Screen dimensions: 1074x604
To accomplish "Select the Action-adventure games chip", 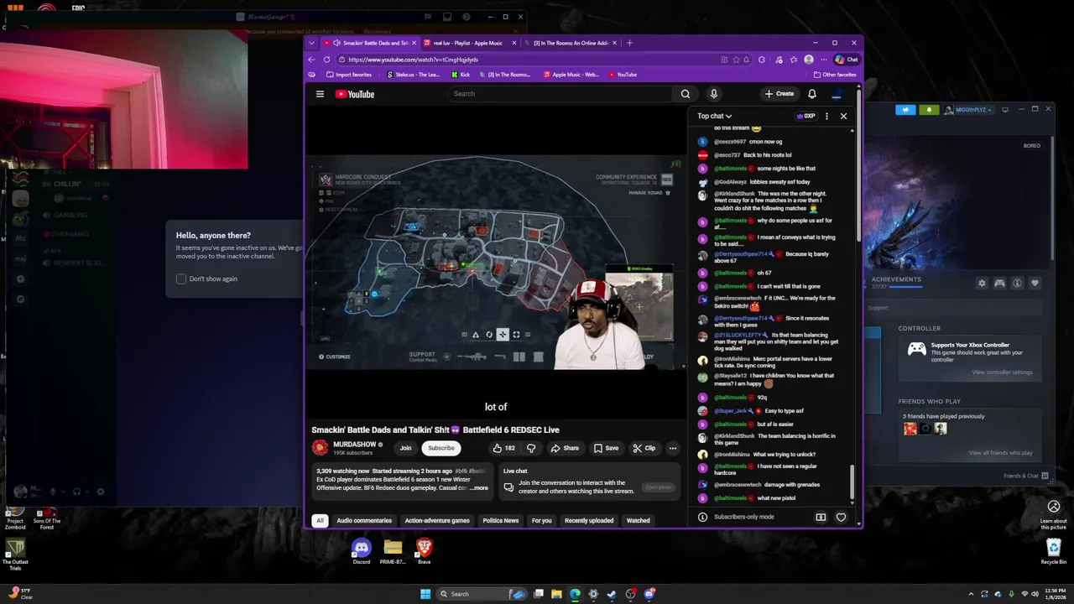I will 437,520.
